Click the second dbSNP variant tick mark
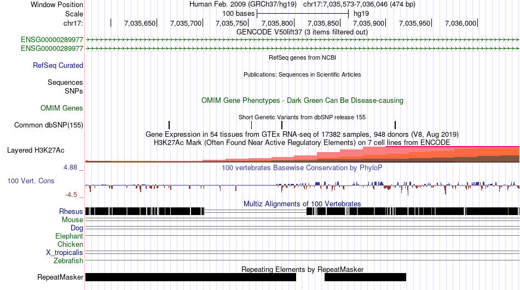520x290 pixels. [251, 125]
